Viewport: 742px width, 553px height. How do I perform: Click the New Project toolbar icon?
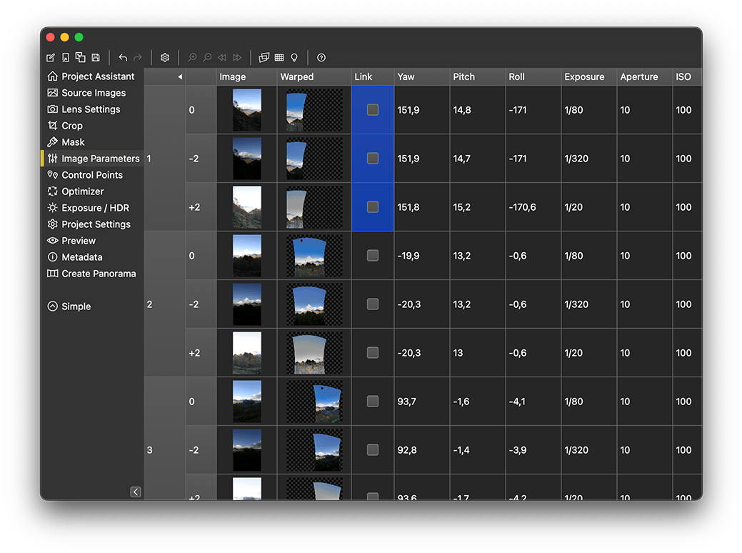[x=51, y=57]
